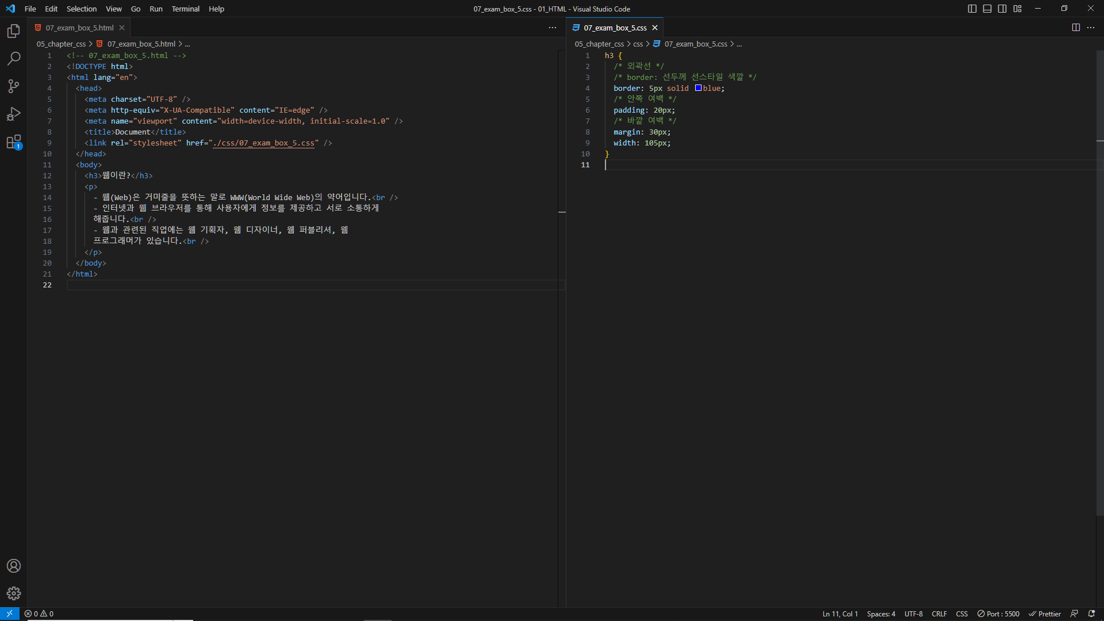The width and height of the screenshot is (1104, 621).
Task: Switch to the 07_exam_box_5.html tab
Action: pyautogui.click(x=79, y=28)
